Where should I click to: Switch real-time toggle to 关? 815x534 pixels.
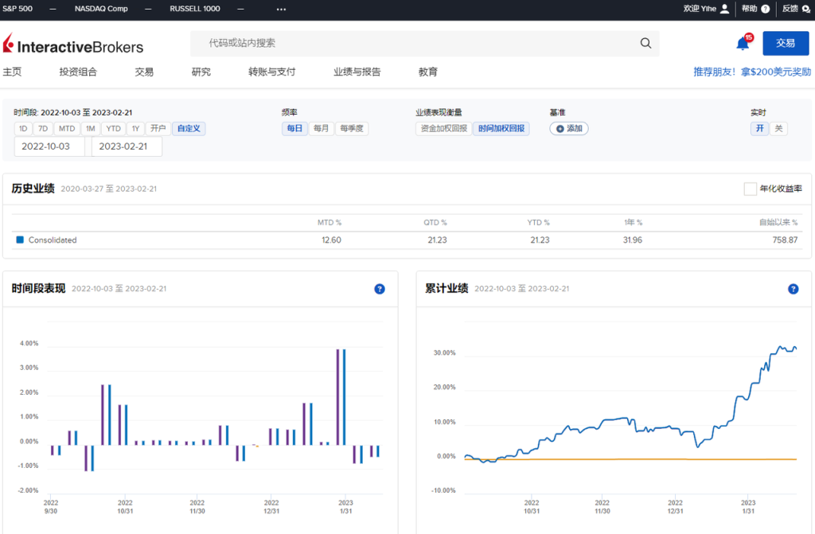coord(778,128)
